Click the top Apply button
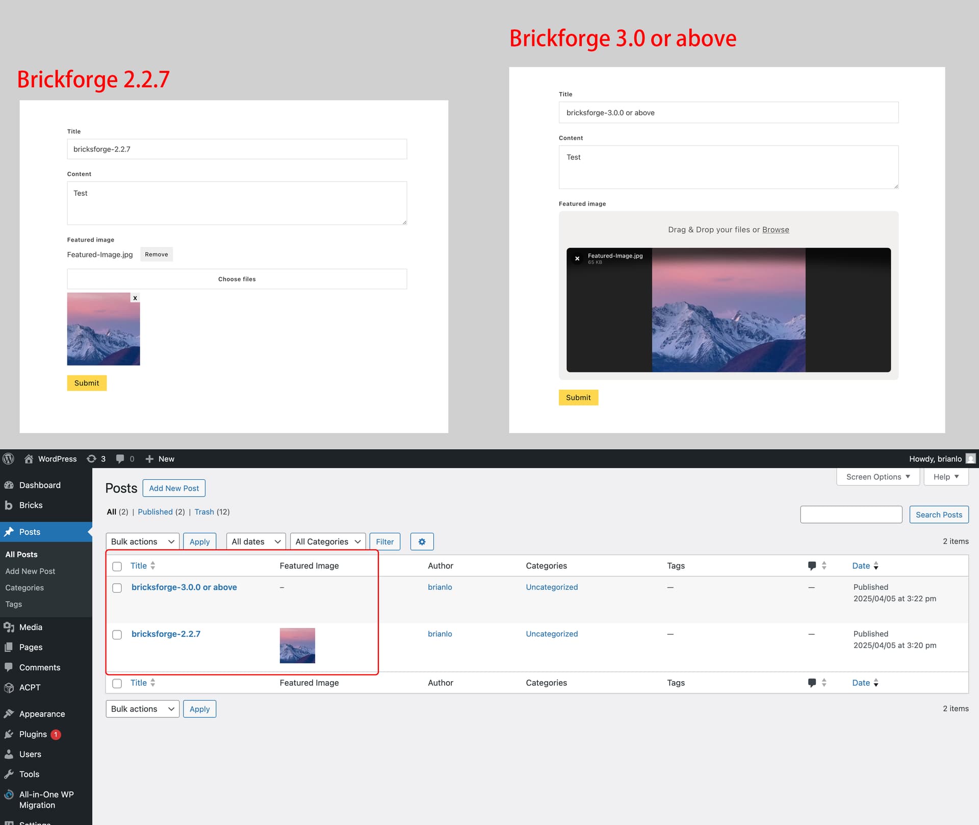This screenshot has width=979, height=825. [199, 542]
